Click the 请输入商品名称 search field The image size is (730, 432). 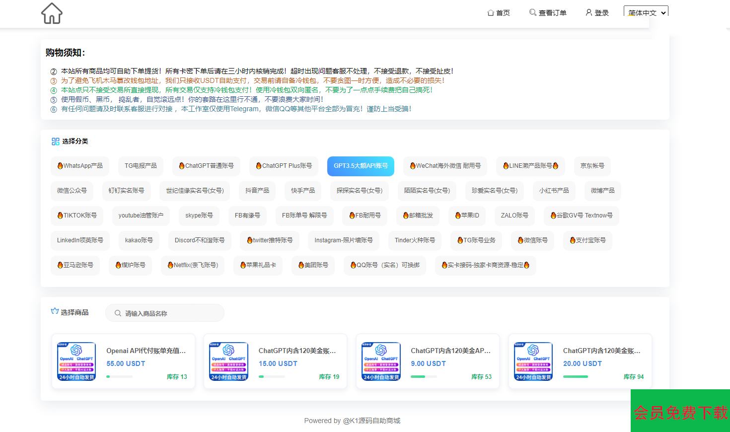tap(169, 313)
